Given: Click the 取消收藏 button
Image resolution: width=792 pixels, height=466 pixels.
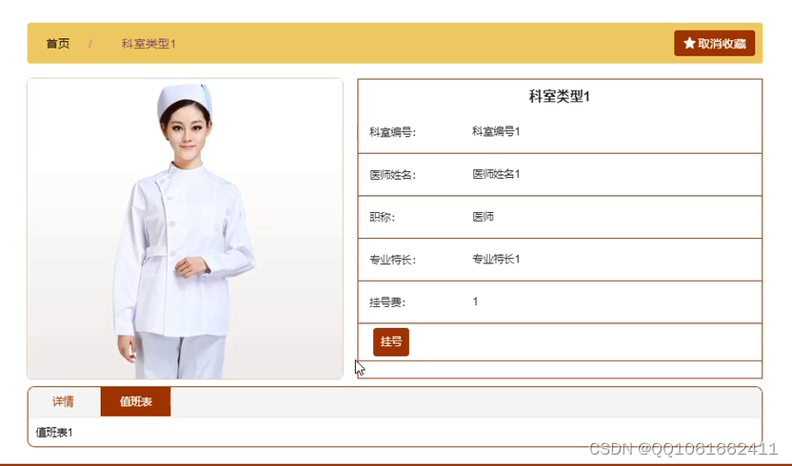Looking at the screenshot, I should pos(714,44).
